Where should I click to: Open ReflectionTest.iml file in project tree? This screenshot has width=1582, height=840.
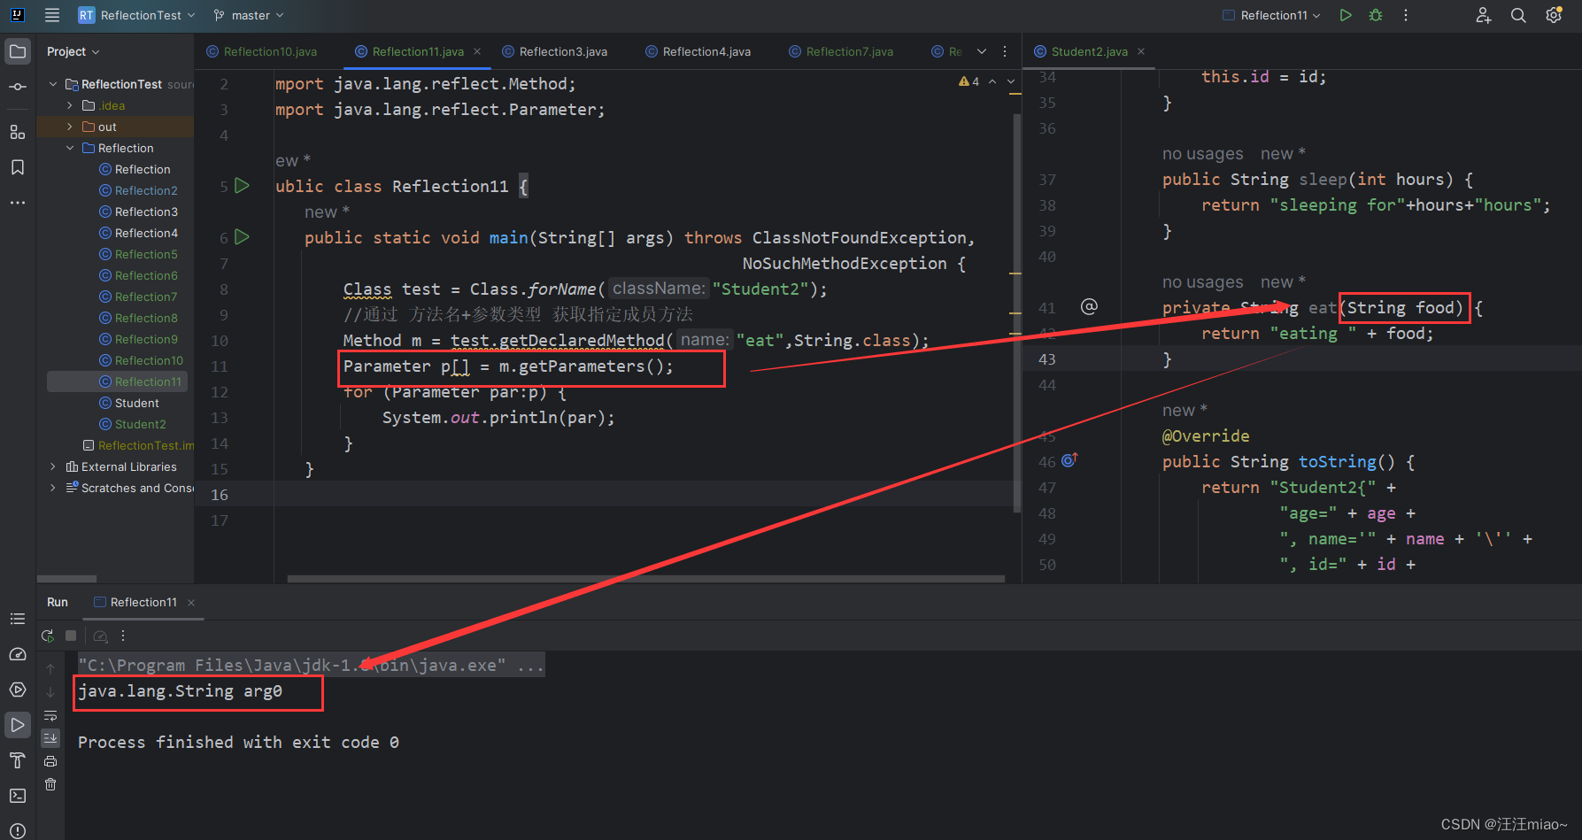coord(138,445)
